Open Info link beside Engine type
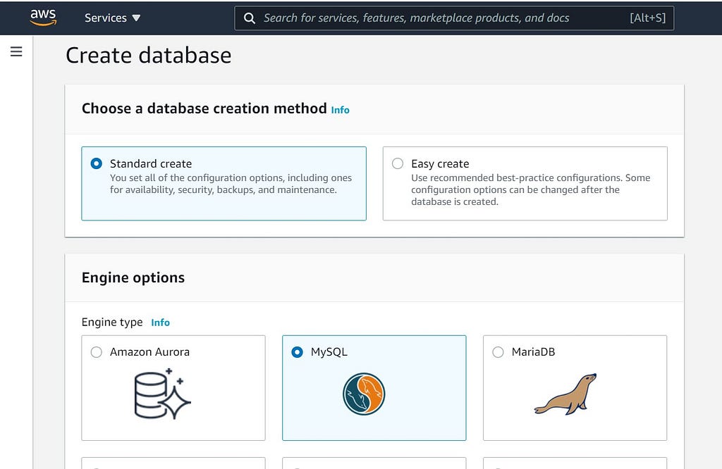722x469 pixels. point(160,323)
